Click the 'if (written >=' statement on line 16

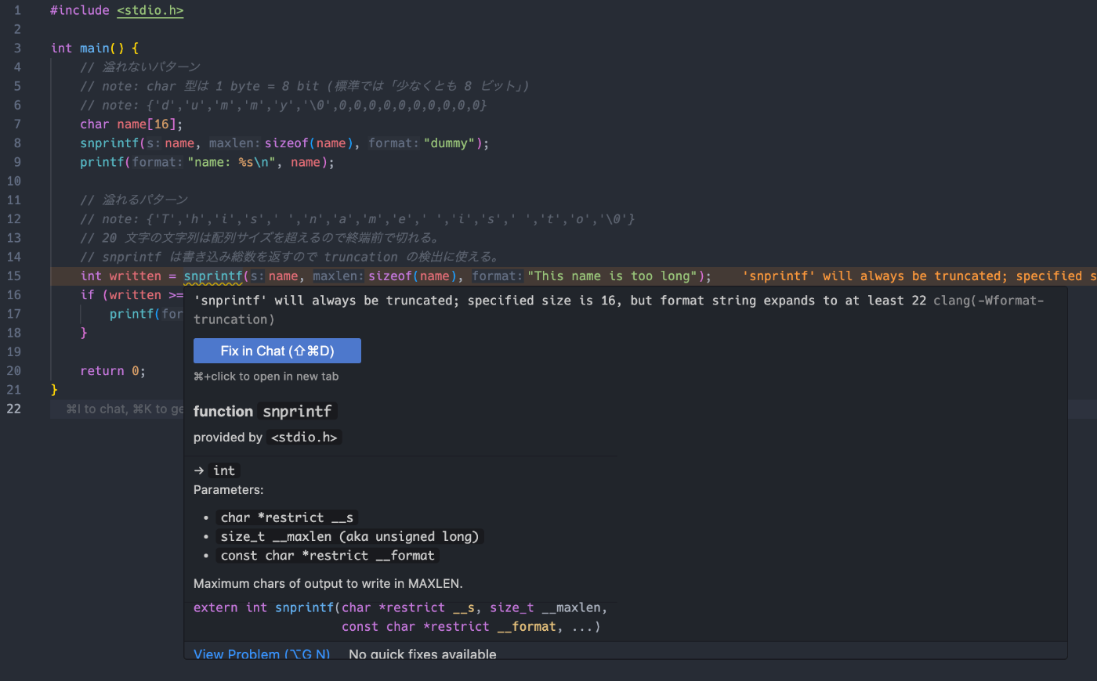click(132, 294)
